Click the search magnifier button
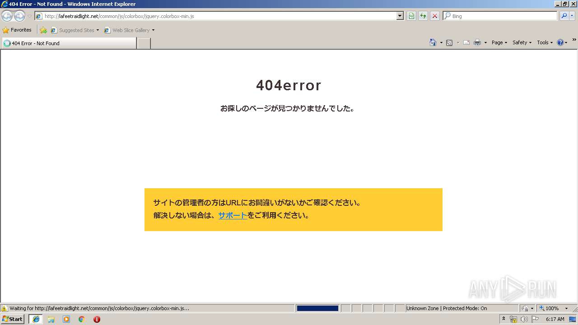The height and width of the screenshot is (325, 578). [x=564, y=16]
